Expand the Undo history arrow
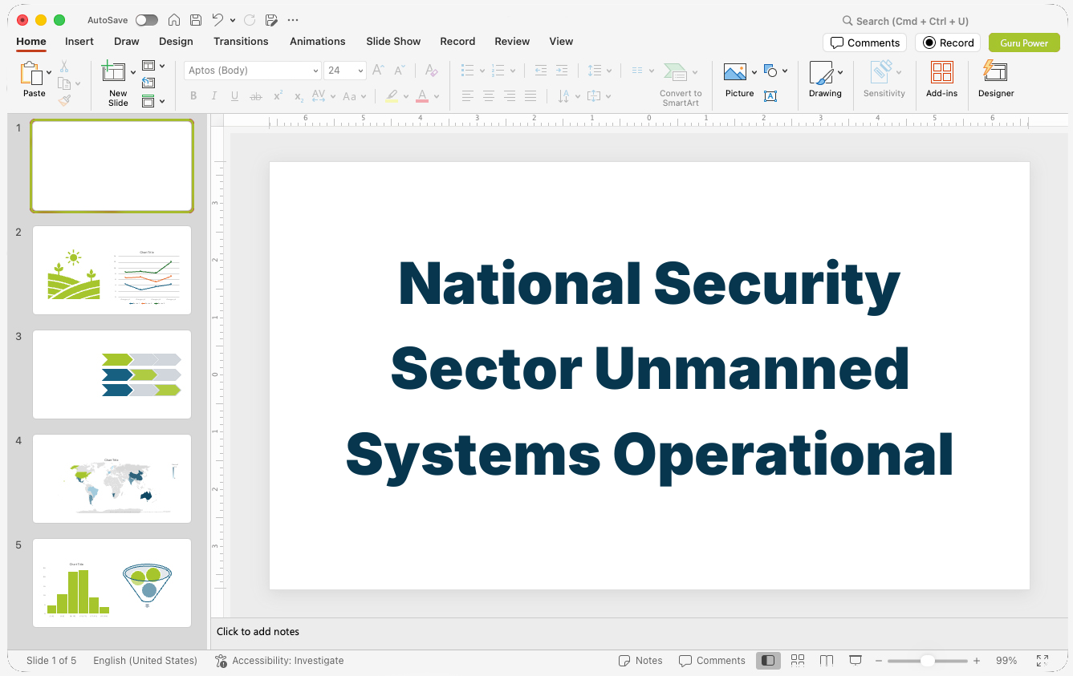 click(233, 20)
